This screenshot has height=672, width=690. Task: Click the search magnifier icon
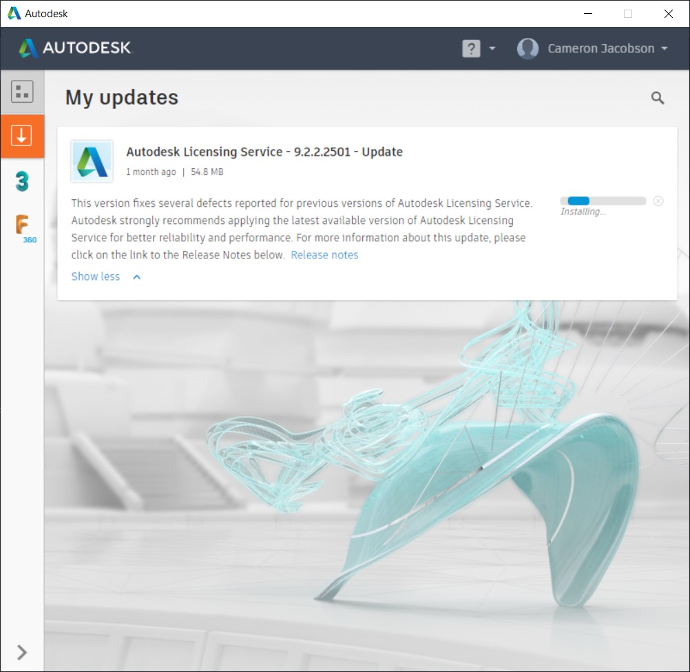click(x=658, y=98)
